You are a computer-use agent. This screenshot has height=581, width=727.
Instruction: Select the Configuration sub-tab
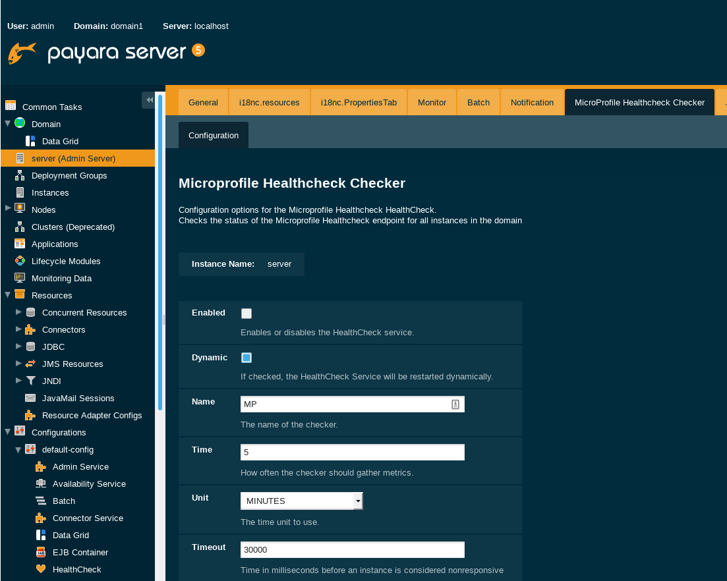pos(214,135)
